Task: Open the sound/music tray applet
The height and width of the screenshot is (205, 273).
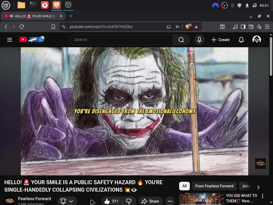Action: [x=254, y=5]
